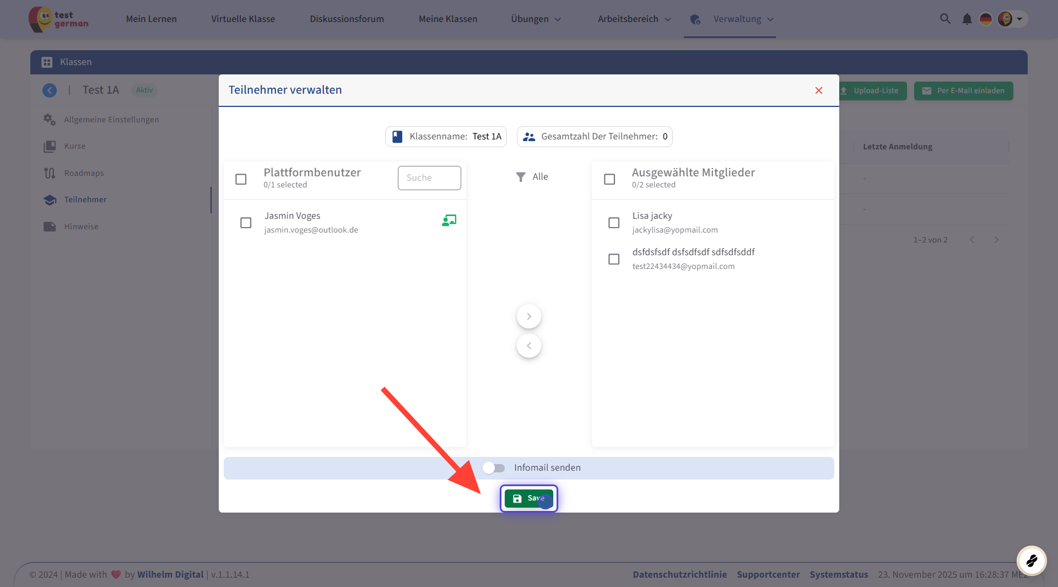Enable the Infomail senden toggle
The image size is (1058, 587).
coord(493,468)
